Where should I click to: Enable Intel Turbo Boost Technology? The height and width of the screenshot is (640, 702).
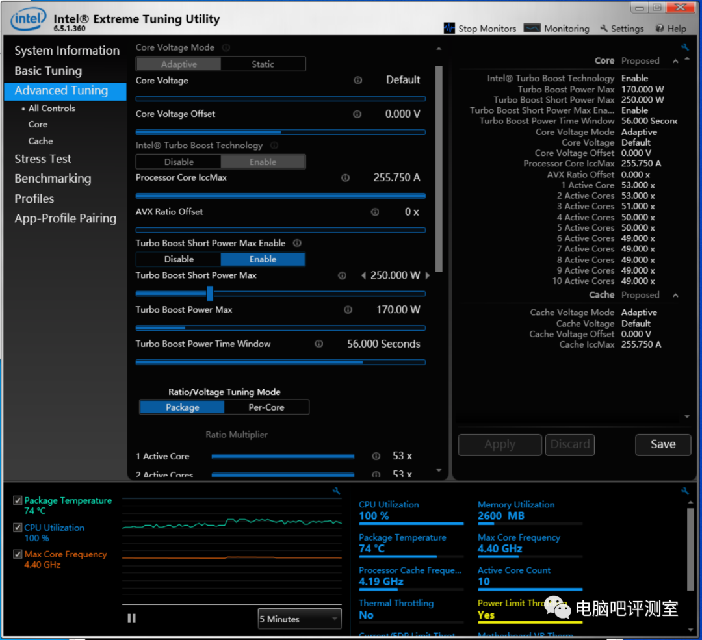click(263, 162)
